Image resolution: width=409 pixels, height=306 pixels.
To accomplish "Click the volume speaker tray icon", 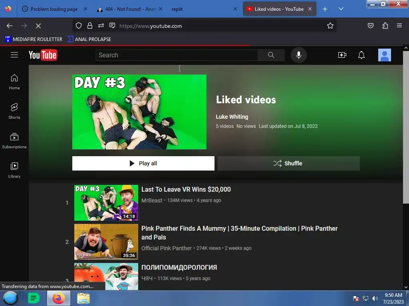I will point(375,298).
